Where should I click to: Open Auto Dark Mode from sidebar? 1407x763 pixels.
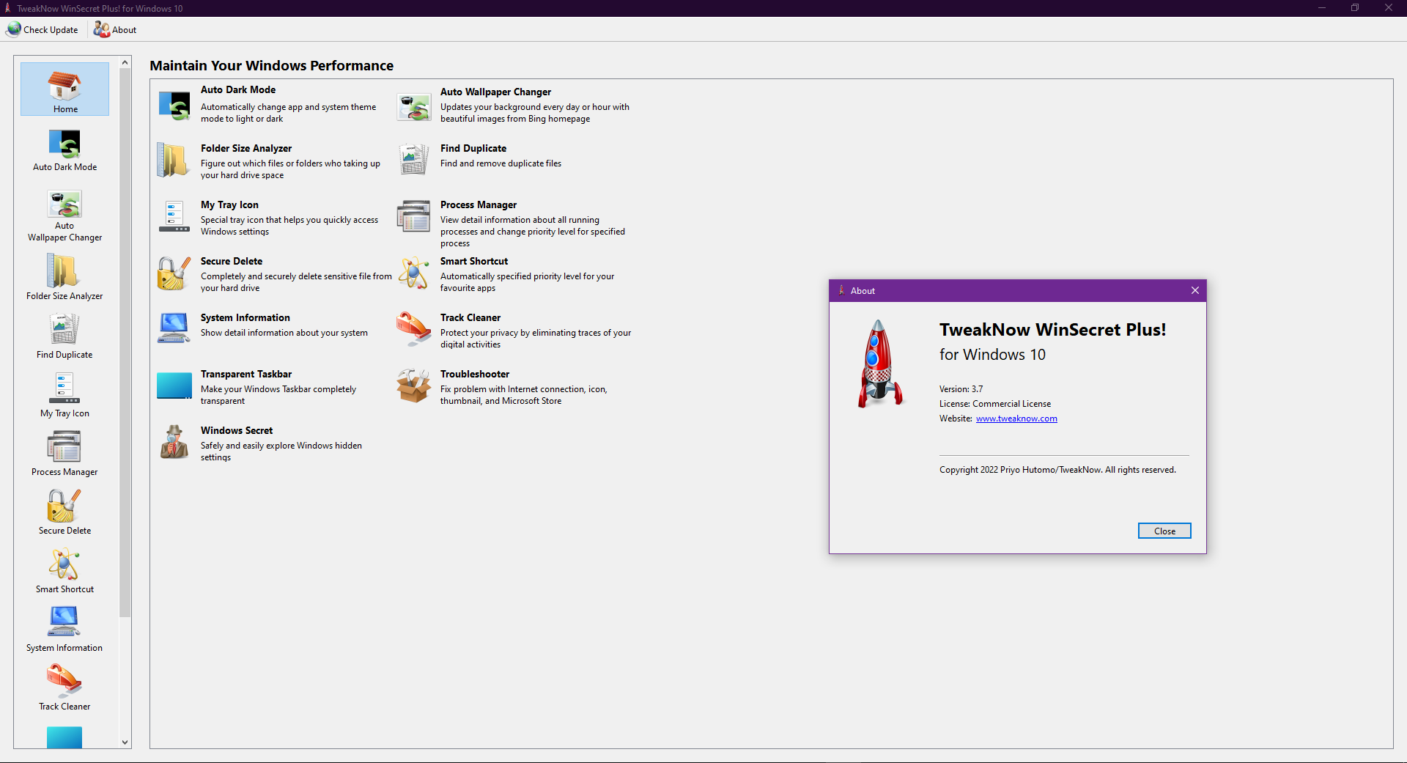(64, 150)
